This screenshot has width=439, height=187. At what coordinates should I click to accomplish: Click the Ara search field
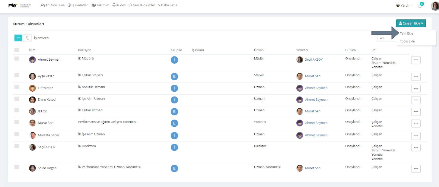tap(387, 38)
